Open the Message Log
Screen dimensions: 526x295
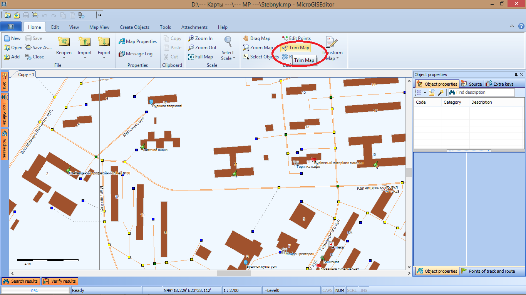point(121,54)
